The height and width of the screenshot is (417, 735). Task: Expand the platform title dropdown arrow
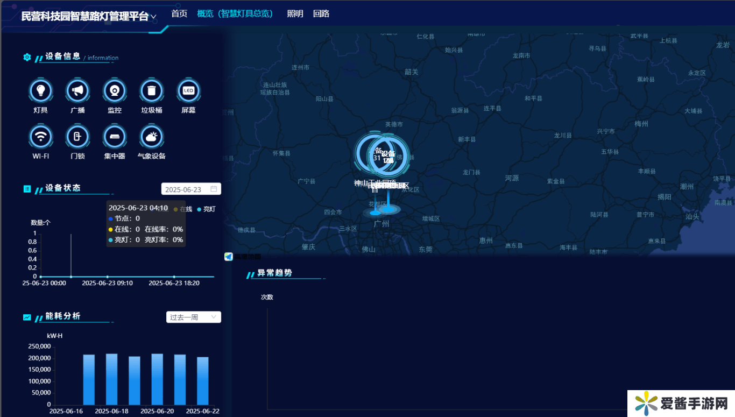[153, 17]
